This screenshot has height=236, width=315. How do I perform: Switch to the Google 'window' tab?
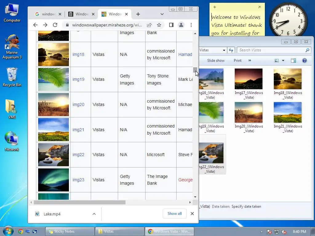tap(48, 14)
